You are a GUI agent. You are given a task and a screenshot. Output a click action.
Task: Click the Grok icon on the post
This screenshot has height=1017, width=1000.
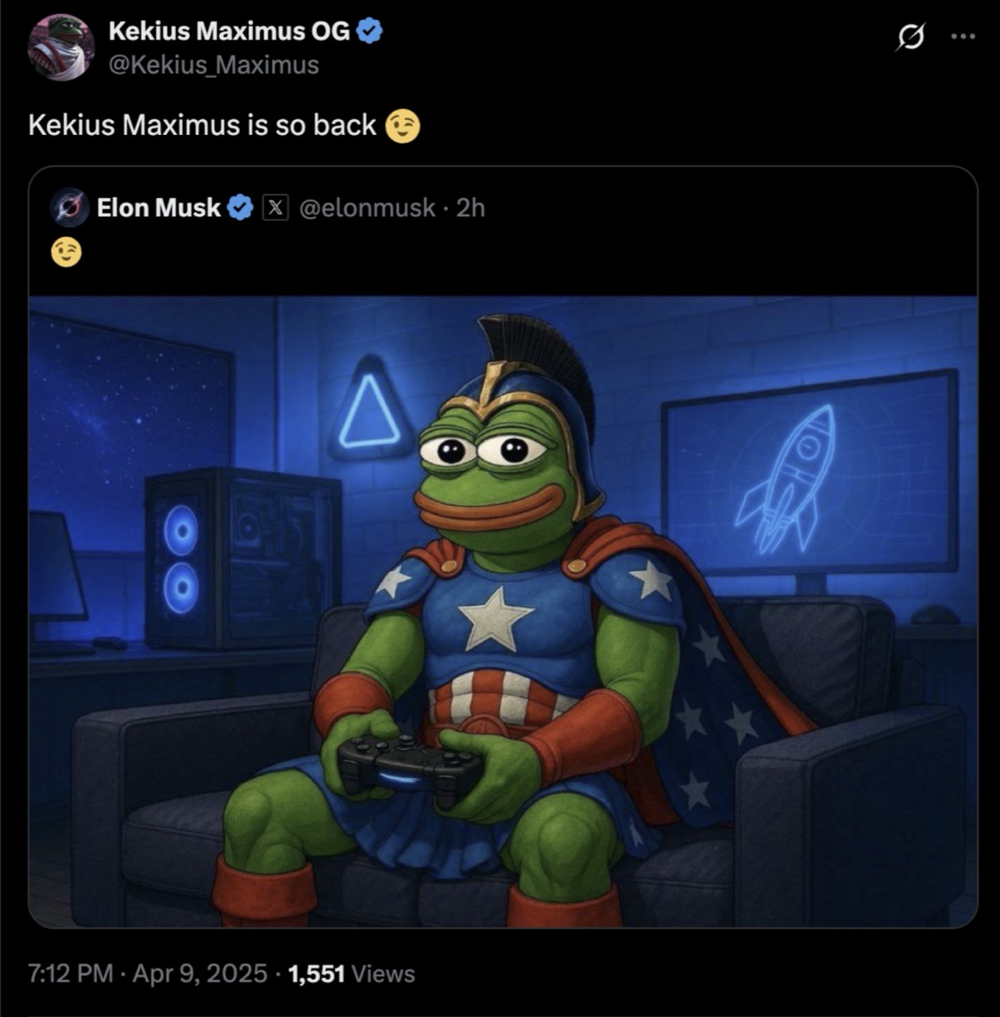tap(910, 37)
